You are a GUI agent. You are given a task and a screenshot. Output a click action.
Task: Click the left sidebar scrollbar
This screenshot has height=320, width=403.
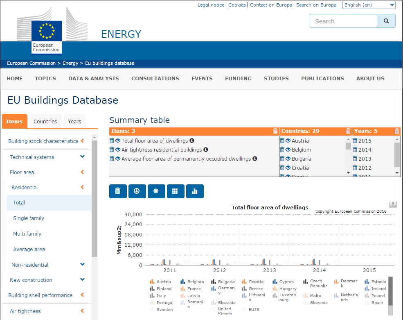tap(95, 198)
